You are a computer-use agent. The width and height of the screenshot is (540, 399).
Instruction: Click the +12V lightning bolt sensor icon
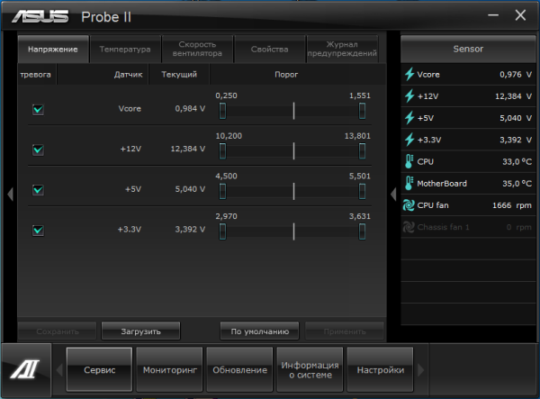pos(409,95)
